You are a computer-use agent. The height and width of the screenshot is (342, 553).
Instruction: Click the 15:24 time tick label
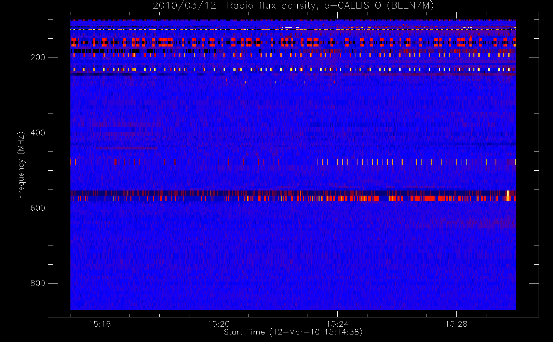337,324
